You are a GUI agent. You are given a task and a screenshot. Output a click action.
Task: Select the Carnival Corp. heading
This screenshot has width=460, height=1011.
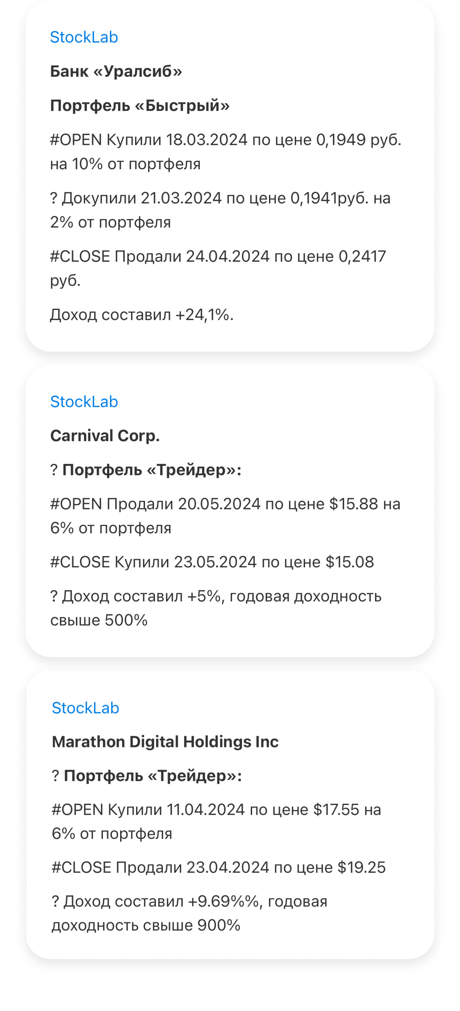coord(105,436)
